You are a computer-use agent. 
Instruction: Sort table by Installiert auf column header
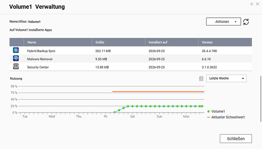172,42
